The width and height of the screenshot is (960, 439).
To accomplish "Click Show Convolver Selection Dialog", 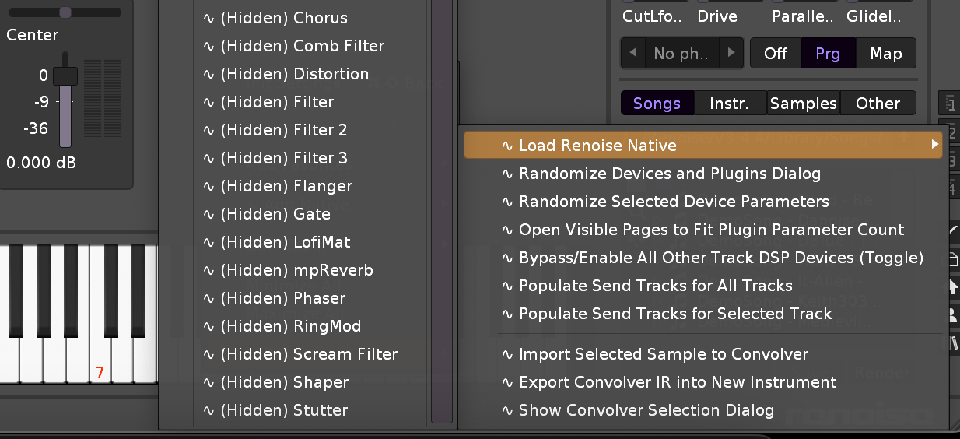I will tap(646, 410).
